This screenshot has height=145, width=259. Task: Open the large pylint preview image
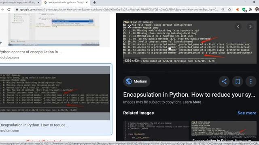click(x=190, y=42)
